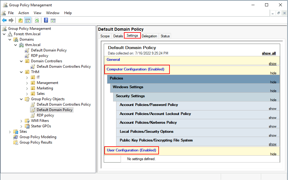Click the Forward arrow toolbar icon
The width and height of the screenshot is (288, 180).
coord(11,20)
